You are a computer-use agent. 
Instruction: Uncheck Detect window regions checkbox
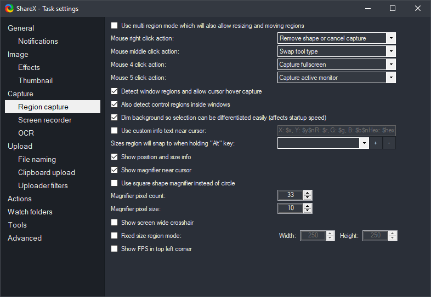[x=115, y=91]
